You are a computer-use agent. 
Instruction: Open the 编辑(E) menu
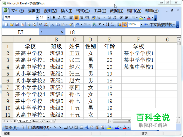click(34, 11)
